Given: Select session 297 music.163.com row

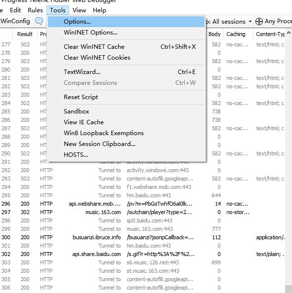Looking at the screenshot, I should coord(142,212).
